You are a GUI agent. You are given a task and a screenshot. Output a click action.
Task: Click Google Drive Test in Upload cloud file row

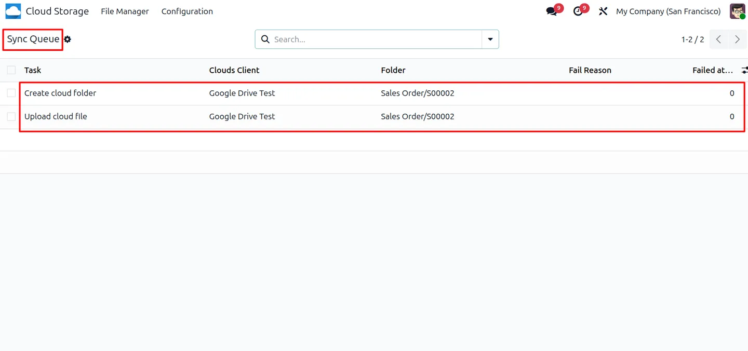(x=242, y=116)
